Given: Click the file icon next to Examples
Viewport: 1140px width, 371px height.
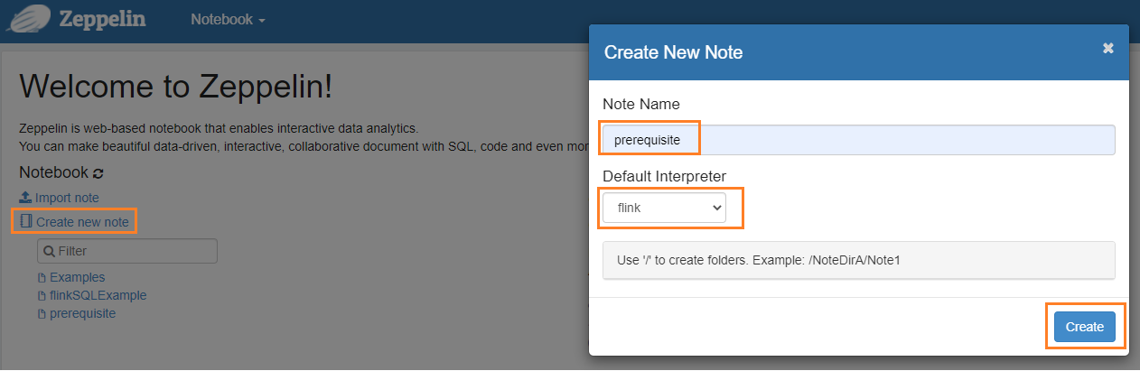Looking at the screenshot, I should [x=42, y=278].
